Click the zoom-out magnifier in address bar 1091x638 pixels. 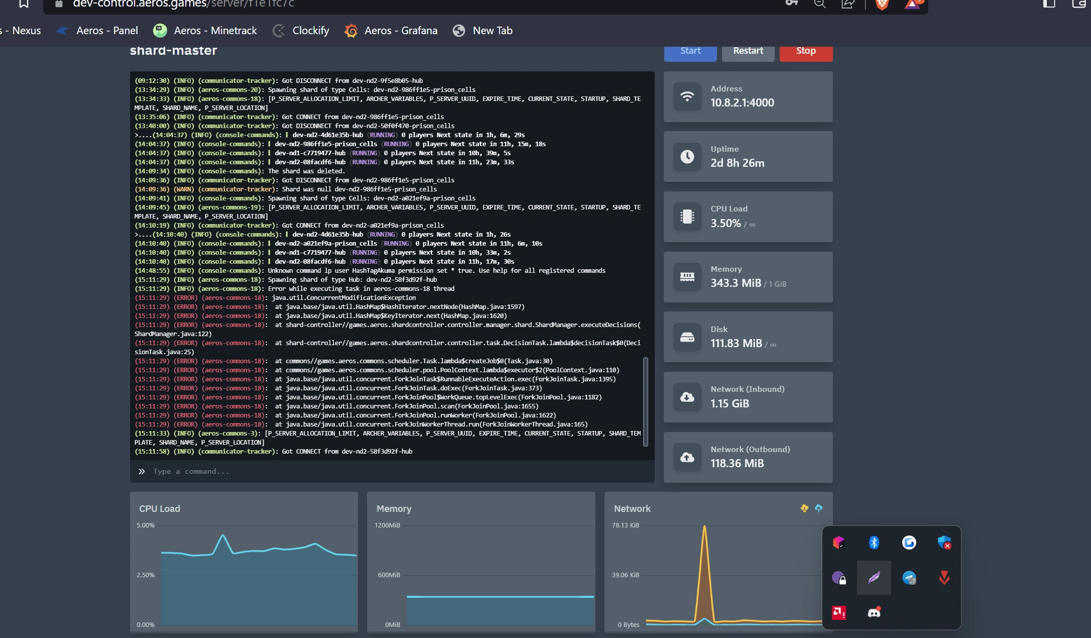pos(819,4)
